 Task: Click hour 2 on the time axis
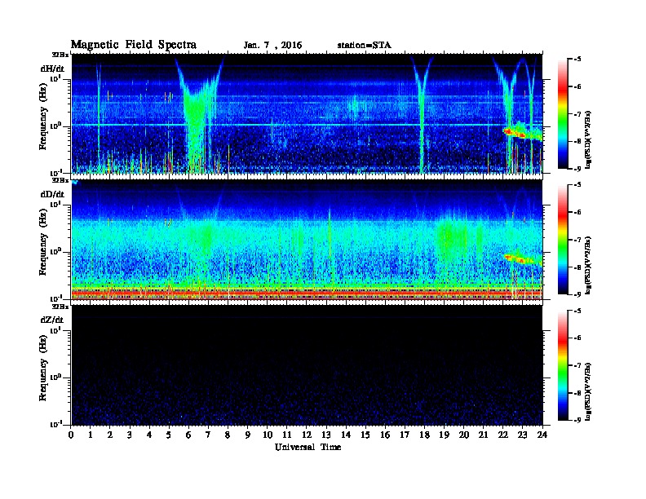(x=110, y=435)
